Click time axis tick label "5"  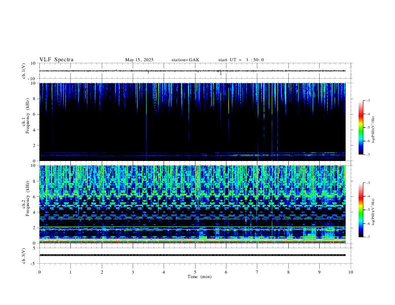click(195, 272)
